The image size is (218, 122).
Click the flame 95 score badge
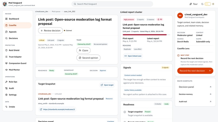(x=160, y=19)
